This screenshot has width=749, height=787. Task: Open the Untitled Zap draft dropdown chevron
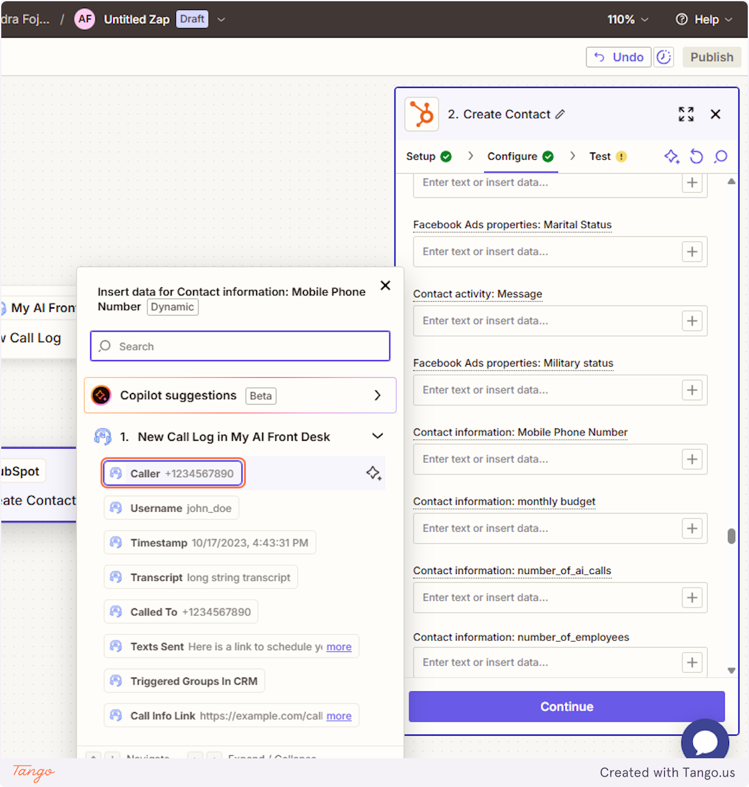[x=221, y=19]
